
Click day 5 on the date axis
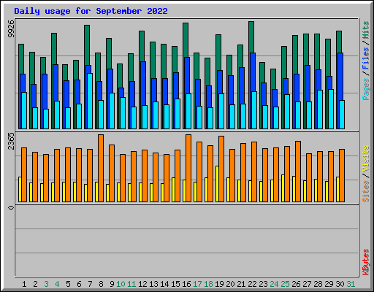click(68, 284)
